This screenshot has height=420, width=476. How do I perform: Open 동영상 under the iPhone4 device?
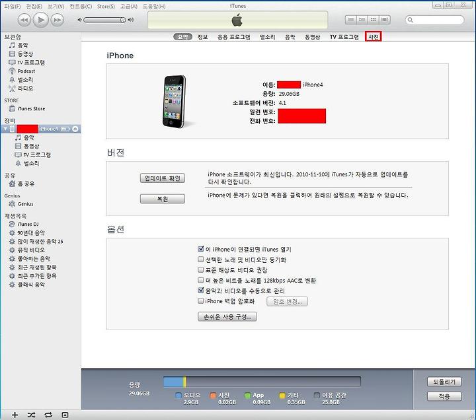[x=31, y=146]
